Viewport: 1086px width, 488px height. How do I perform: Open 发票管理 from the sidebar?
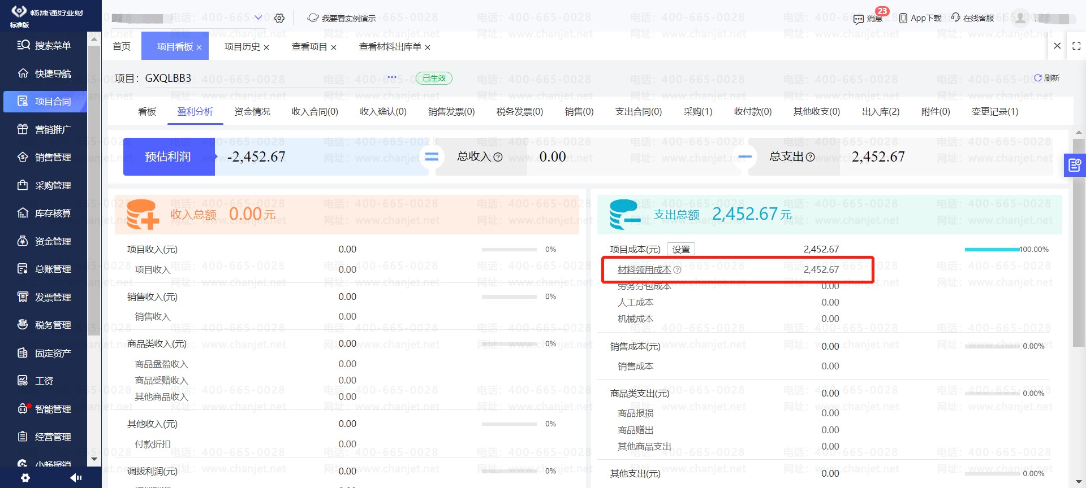[44, 297]
